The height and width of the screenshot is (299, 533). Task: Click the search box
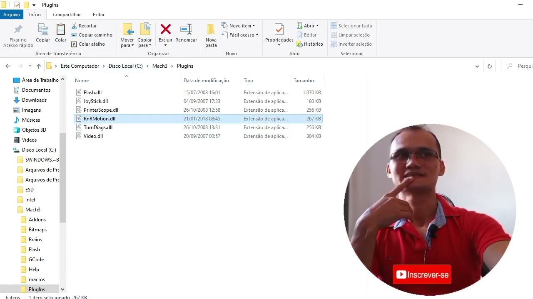coord(518,66)
